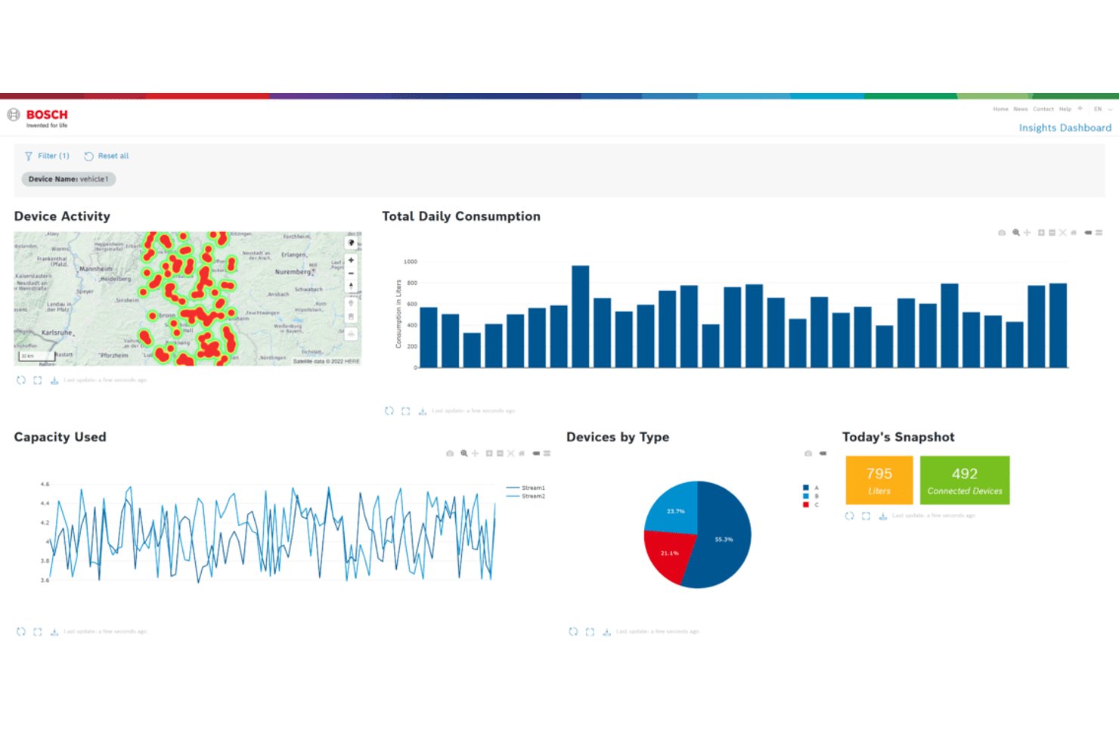Screen dimensions: 1119x746
Task: Expand Device Activity widget to fullscreen
Action: pos(38,380)
